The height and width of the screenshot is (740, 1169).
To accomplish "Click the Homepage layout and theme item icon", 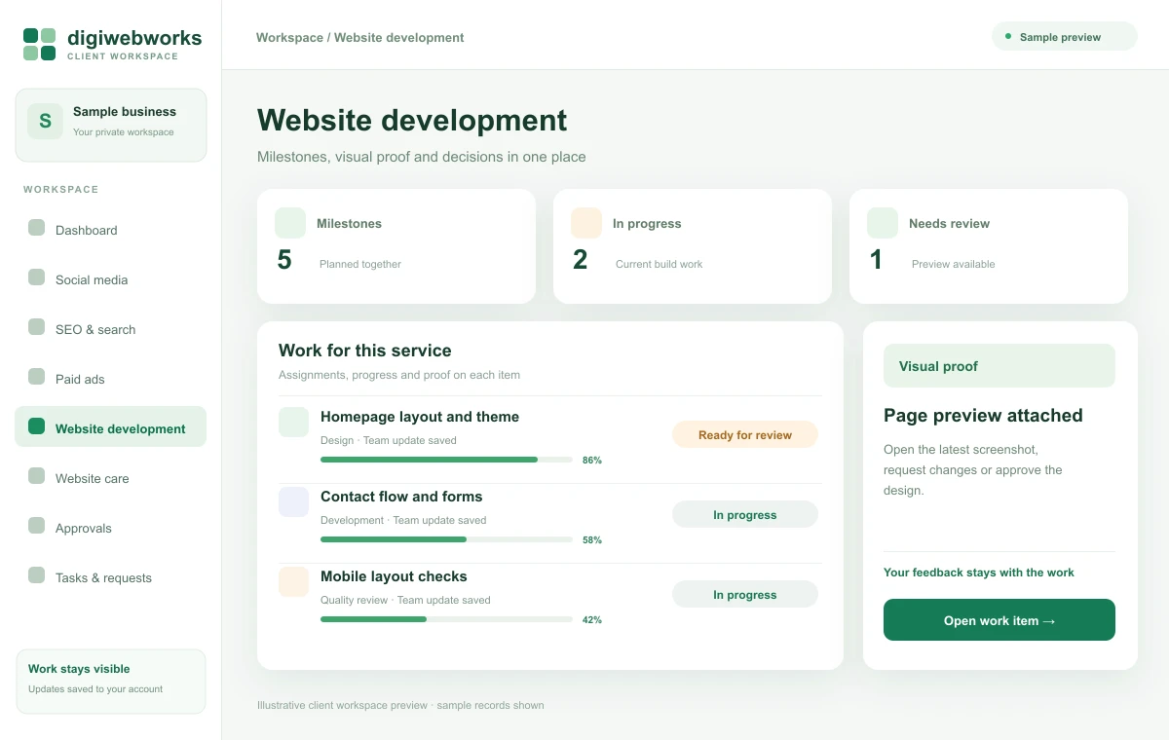I will (293, 422).
